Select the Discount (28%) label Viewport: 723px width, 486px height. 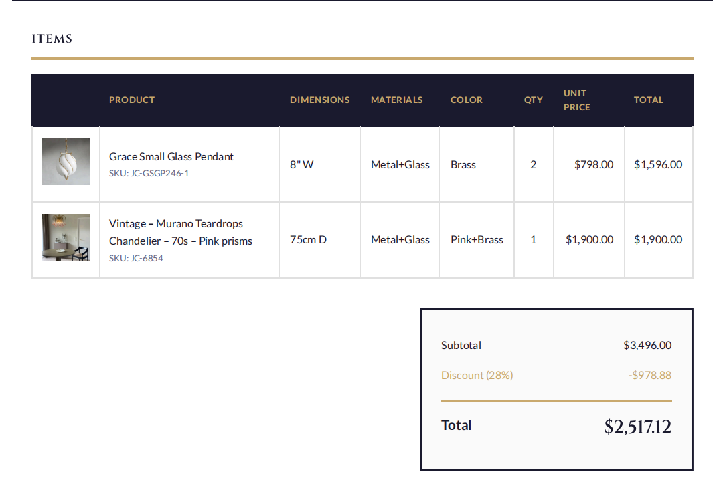(x=477, y=376)
